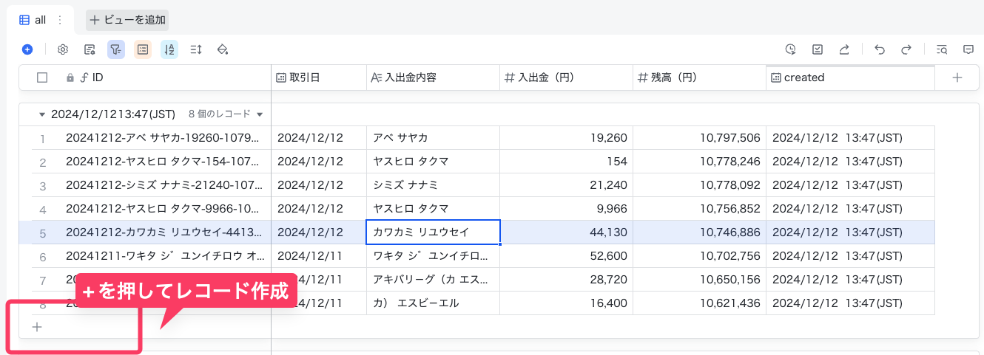Open the view settings gear icon
984x355 pixels.
point(63,49)
